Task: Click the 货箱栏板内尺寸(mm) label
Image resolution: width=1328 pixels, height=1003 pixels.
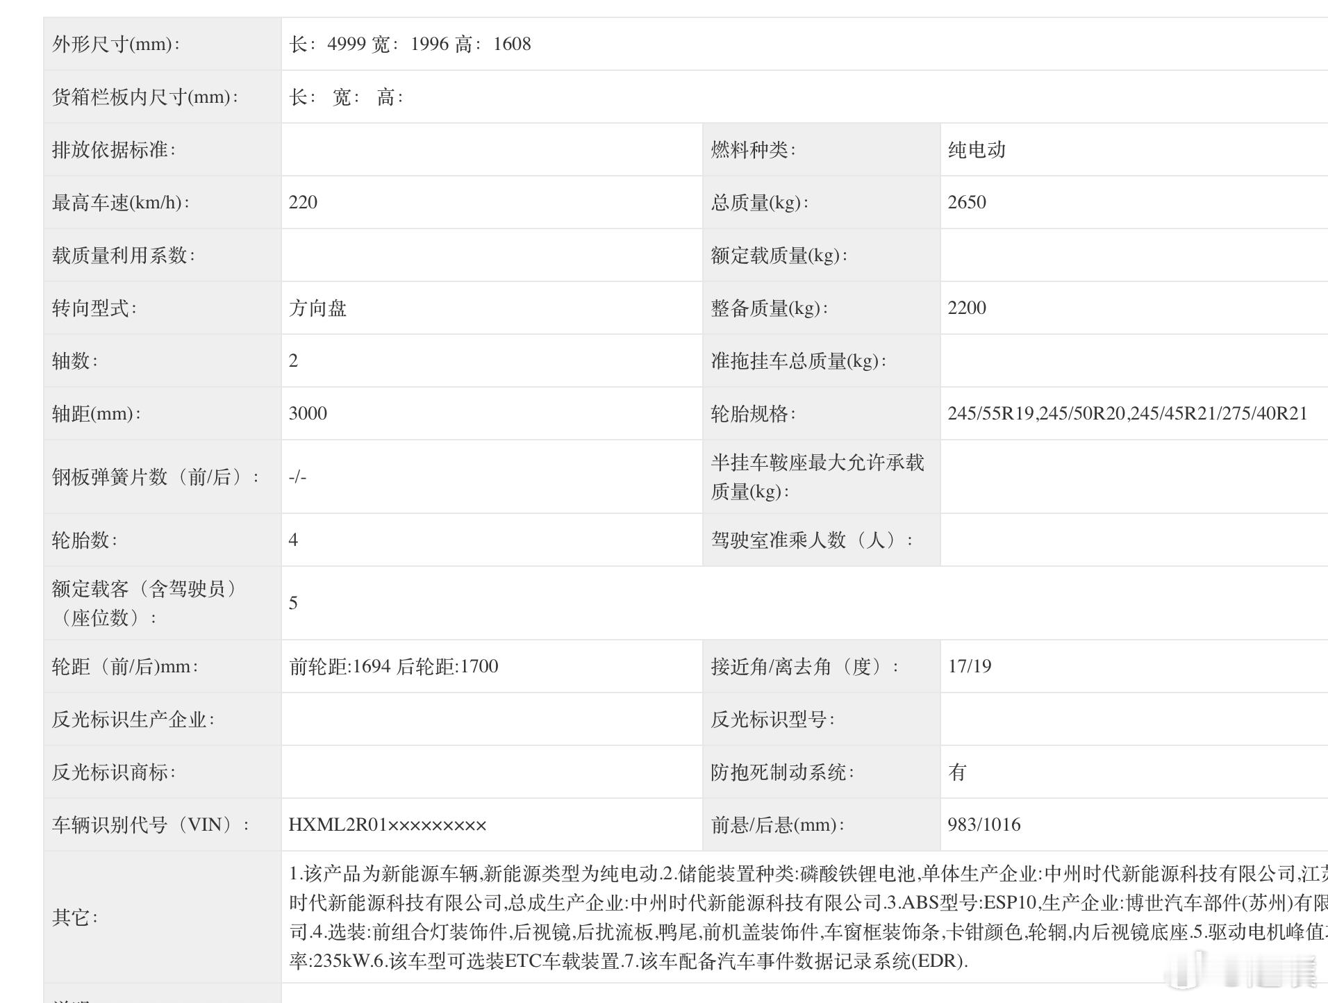Action: click(145, 97)
